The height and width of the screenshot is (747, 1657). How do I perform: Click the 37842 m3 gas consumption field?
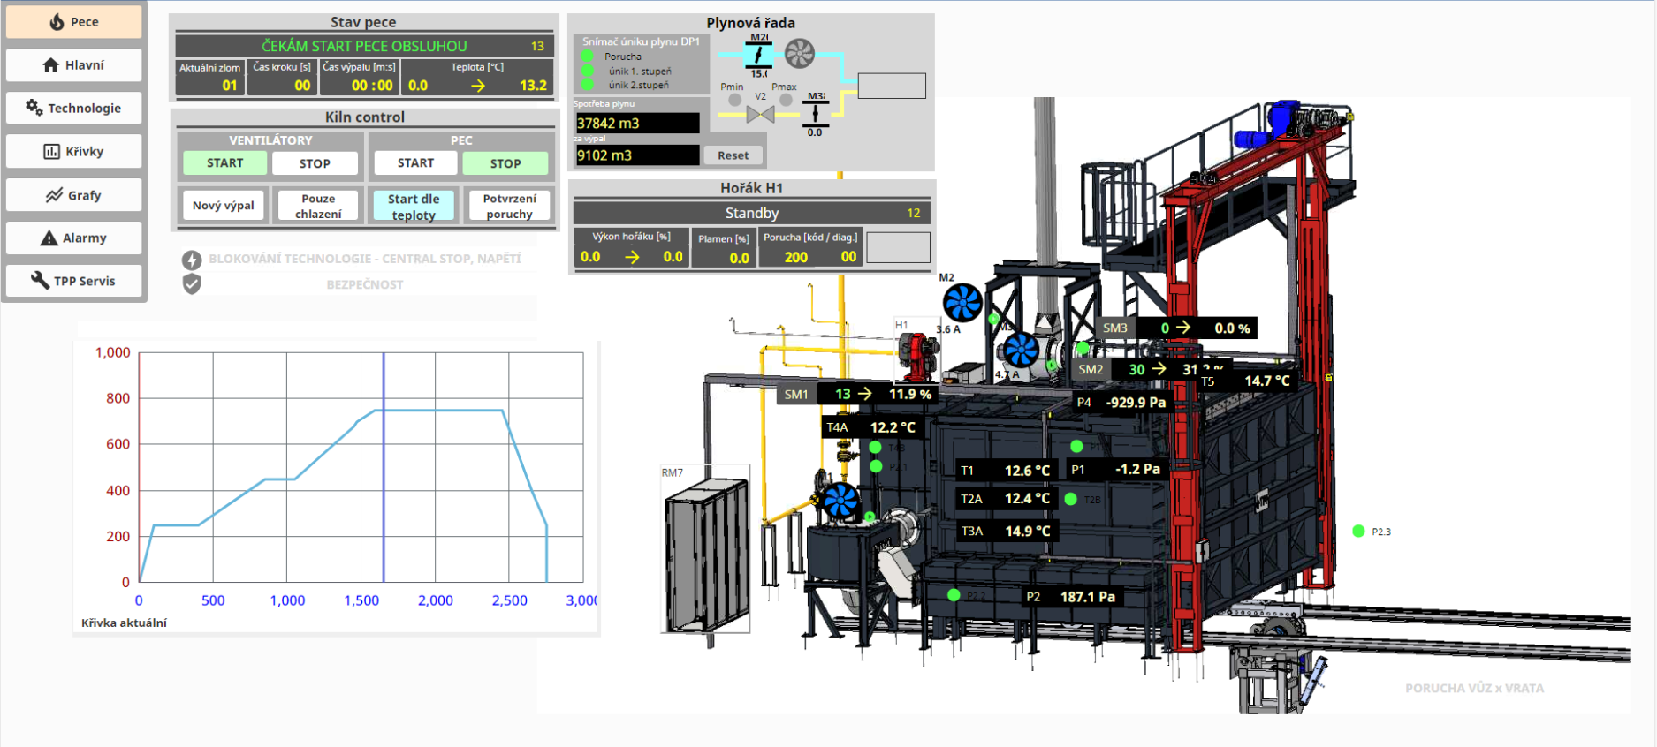[x=636, y=124]
